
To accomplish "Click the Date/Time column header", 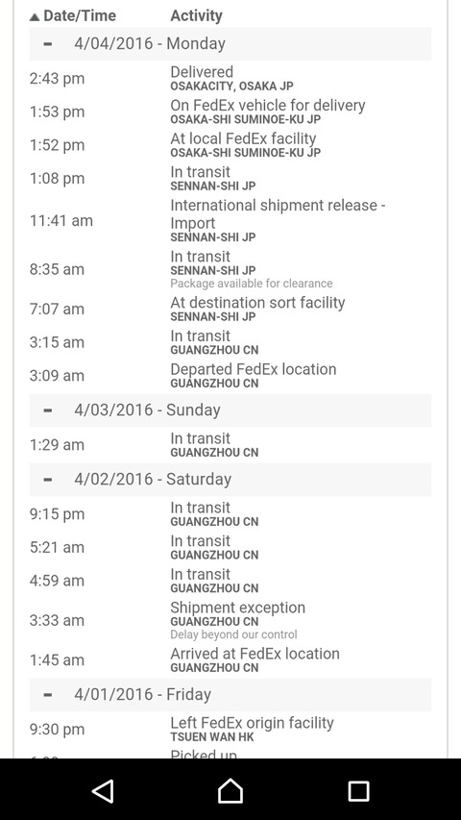I will click(x=80, y=16).
